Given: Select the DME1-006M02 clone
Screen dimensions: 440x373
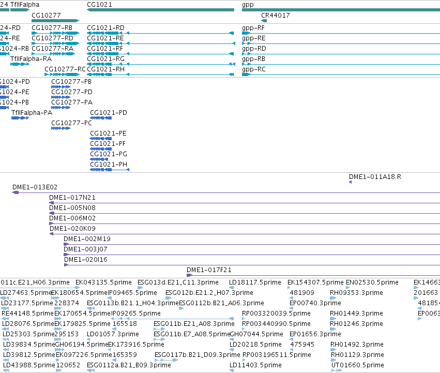Looking at the screenshot, I should click(x=245, y=223).
